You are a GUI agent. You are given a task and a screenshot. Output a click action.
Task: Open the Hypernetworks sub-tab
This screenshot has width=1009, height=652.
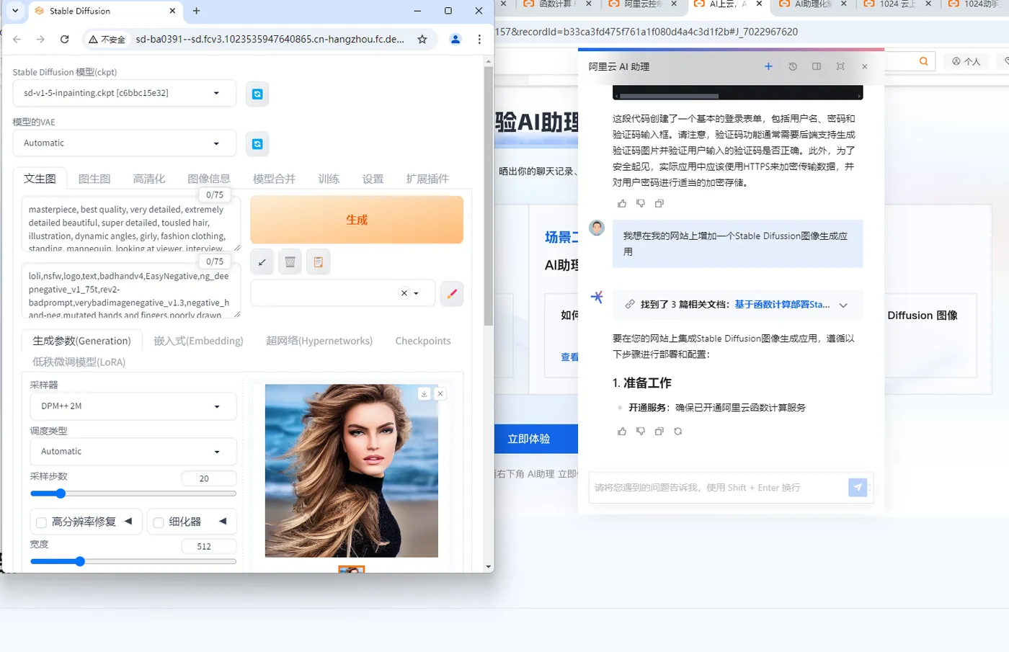pyautogui.click(x=319, y=341)
